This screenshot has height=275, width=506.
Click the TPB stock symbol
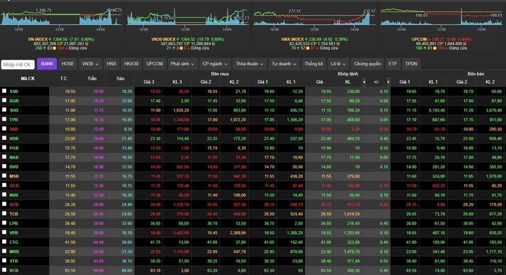[14, 119]
